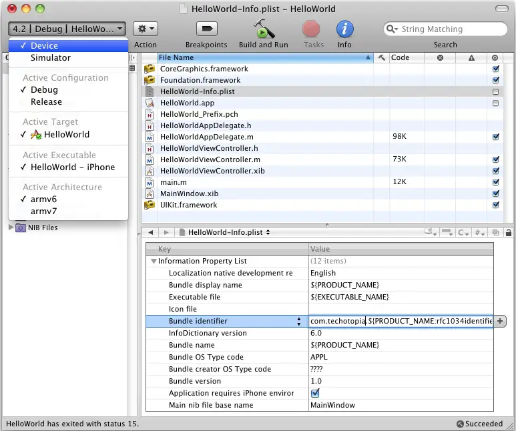This screenshot has width=516, height=431.
Task: Toggle target checkbox for HelloWorld-Info.plist
Action: pos(495,91)
